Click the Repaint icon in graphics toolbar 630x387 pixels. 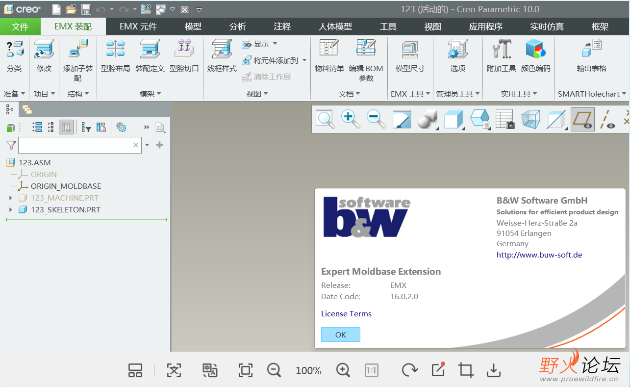(402, 119)
